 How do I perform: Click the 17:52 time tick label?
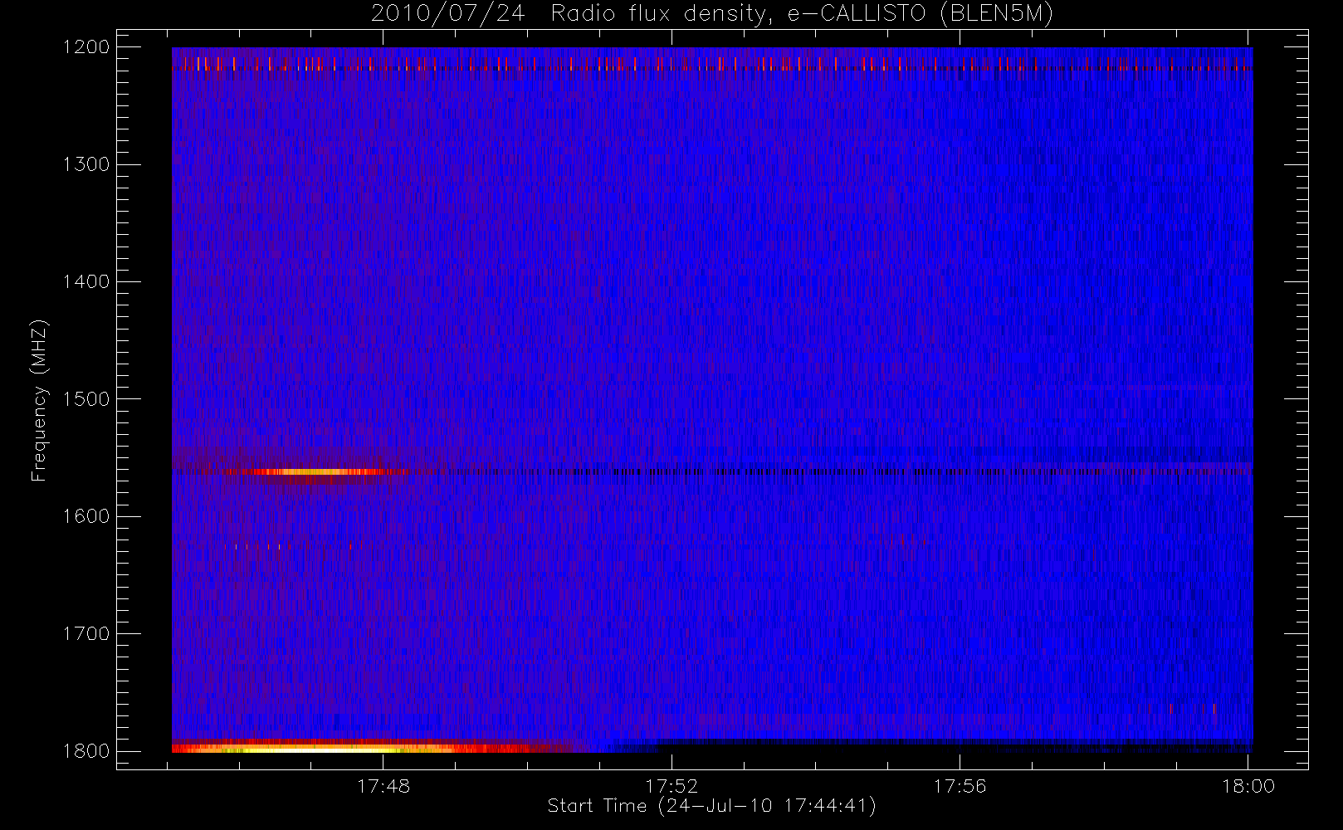[x=671, y=786]
